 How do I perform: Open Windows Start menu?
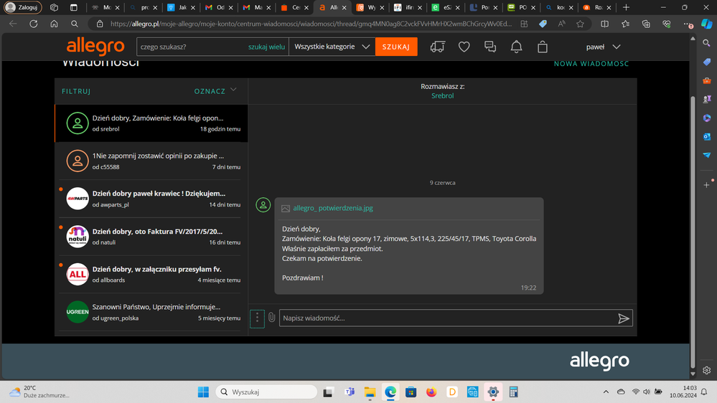click(x=203, y=392)
